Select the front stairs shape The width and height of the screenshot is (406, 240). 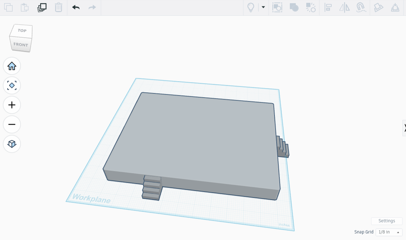(152, 188)
